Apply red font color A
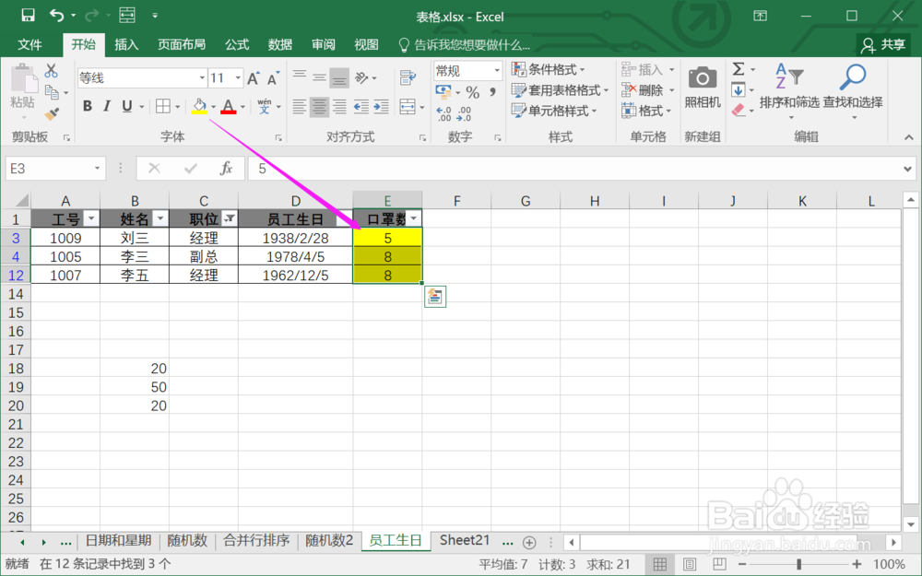 click(x=228, y=106)
